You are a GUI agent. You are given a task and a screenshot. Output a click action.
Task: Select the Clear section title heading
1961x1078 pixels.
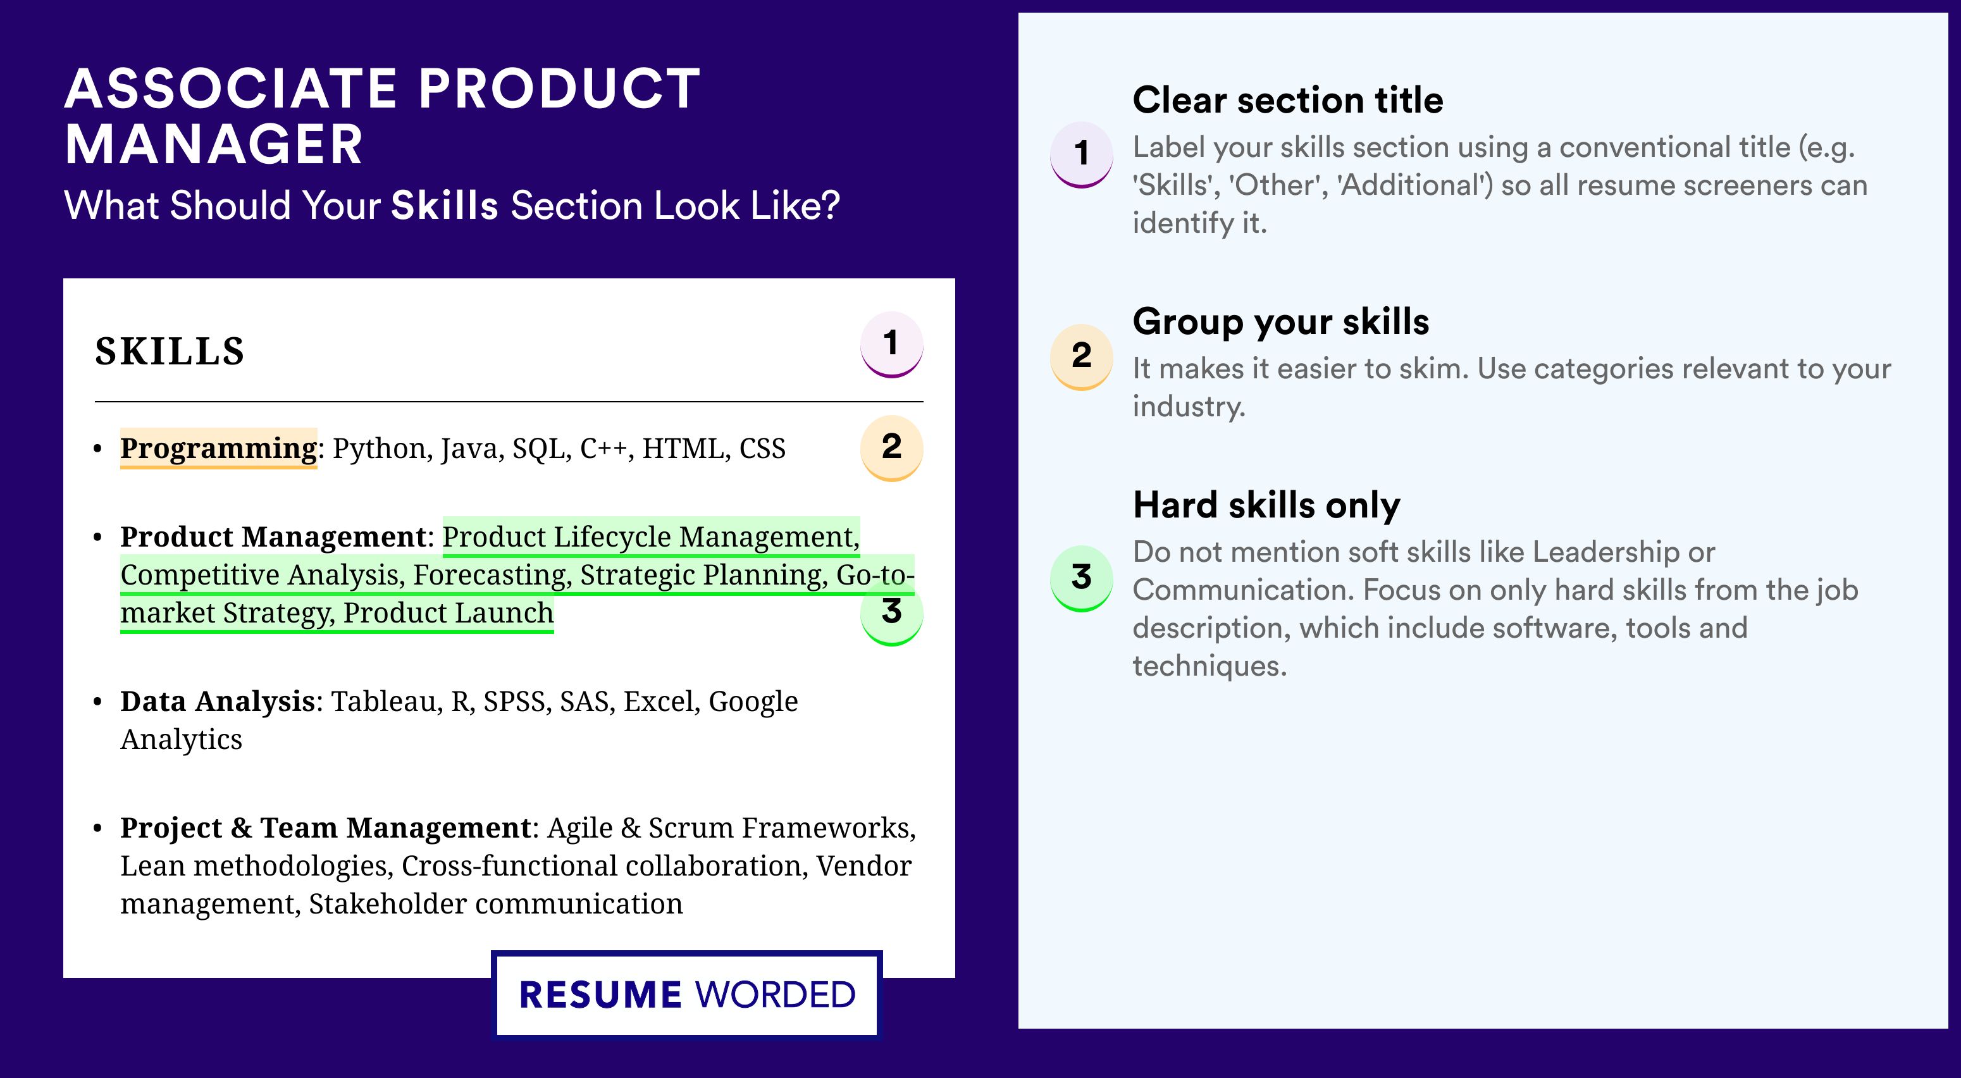(1287, 100)
